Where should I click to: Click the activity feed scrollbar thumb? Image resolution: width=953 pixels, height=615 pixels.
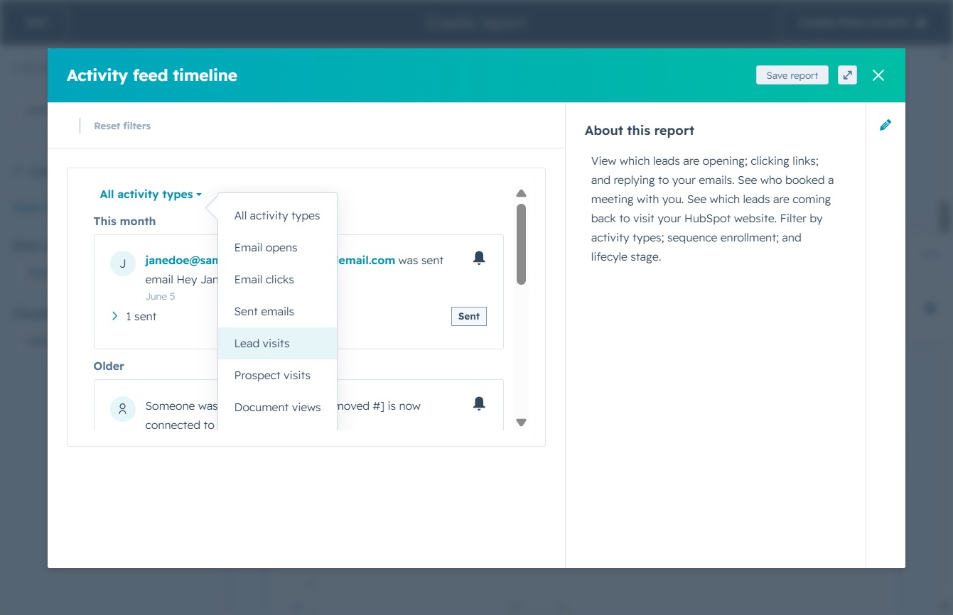(521, 244)
